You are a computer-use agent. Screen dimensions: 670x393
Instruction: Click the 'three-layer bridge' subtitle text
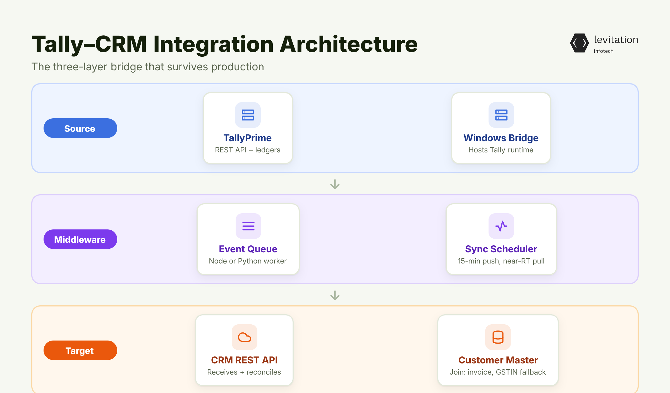pos(148,67)
